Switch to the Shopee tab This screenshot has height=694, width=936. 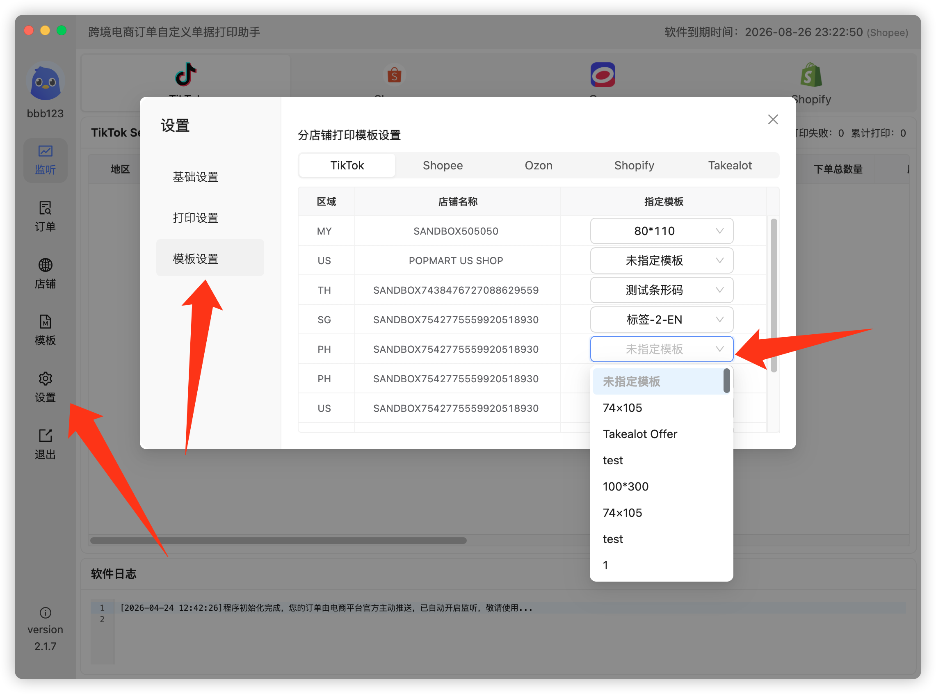[x=443, y=166]
